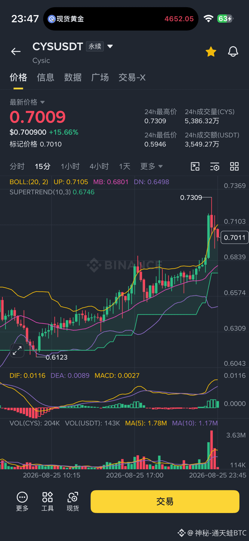This screenshot has height=541, width=249.
Task: Select the 15分 chart interval
Action: pyautogui.click(x=42, y=166)
